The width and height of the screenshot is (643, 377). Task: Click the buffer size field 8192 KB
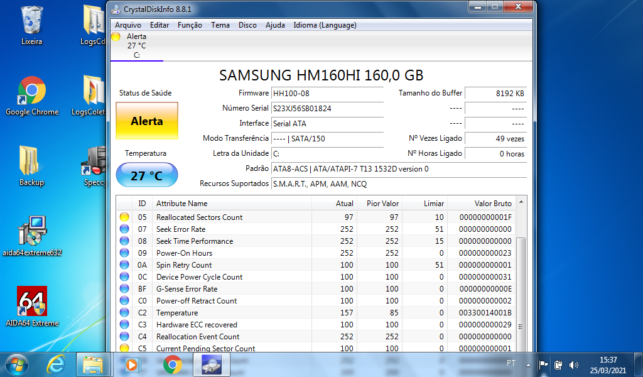point(495,94)
